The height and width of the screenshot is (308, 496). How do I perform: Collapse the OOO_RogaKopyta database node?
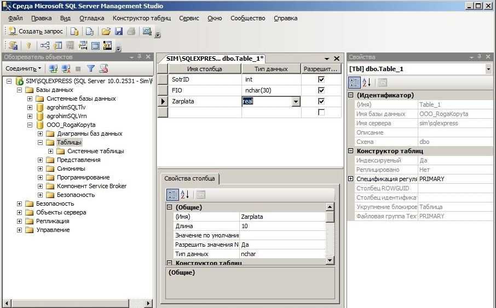click(x=30, y=125)
